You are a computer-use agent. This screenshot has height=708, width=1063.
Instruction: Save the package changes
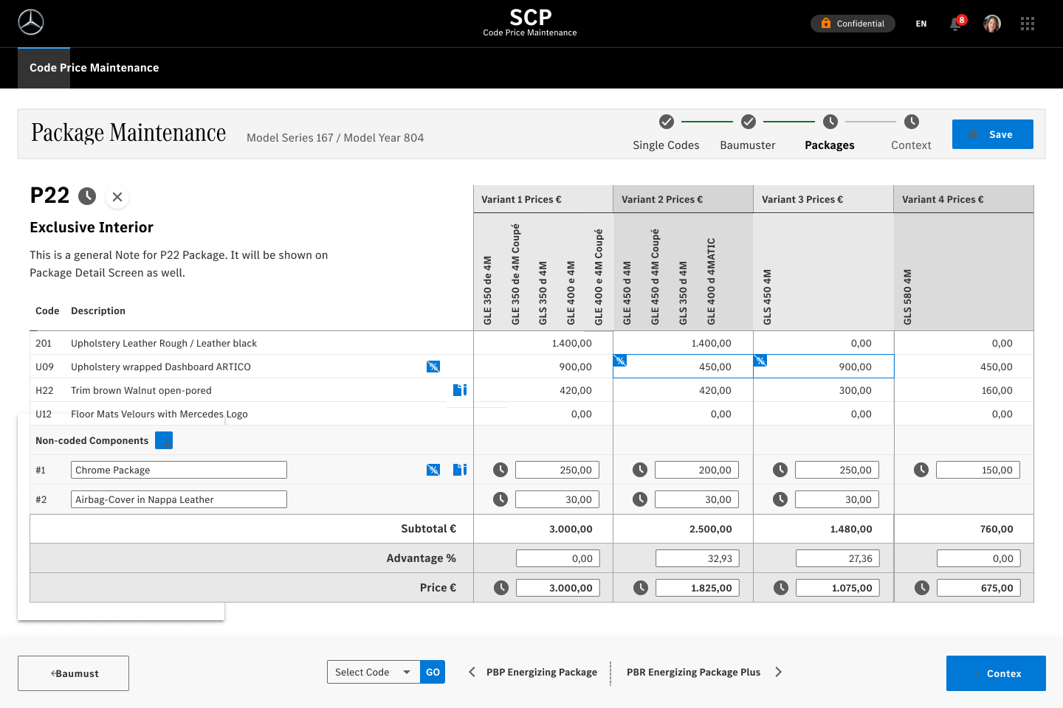993,134
